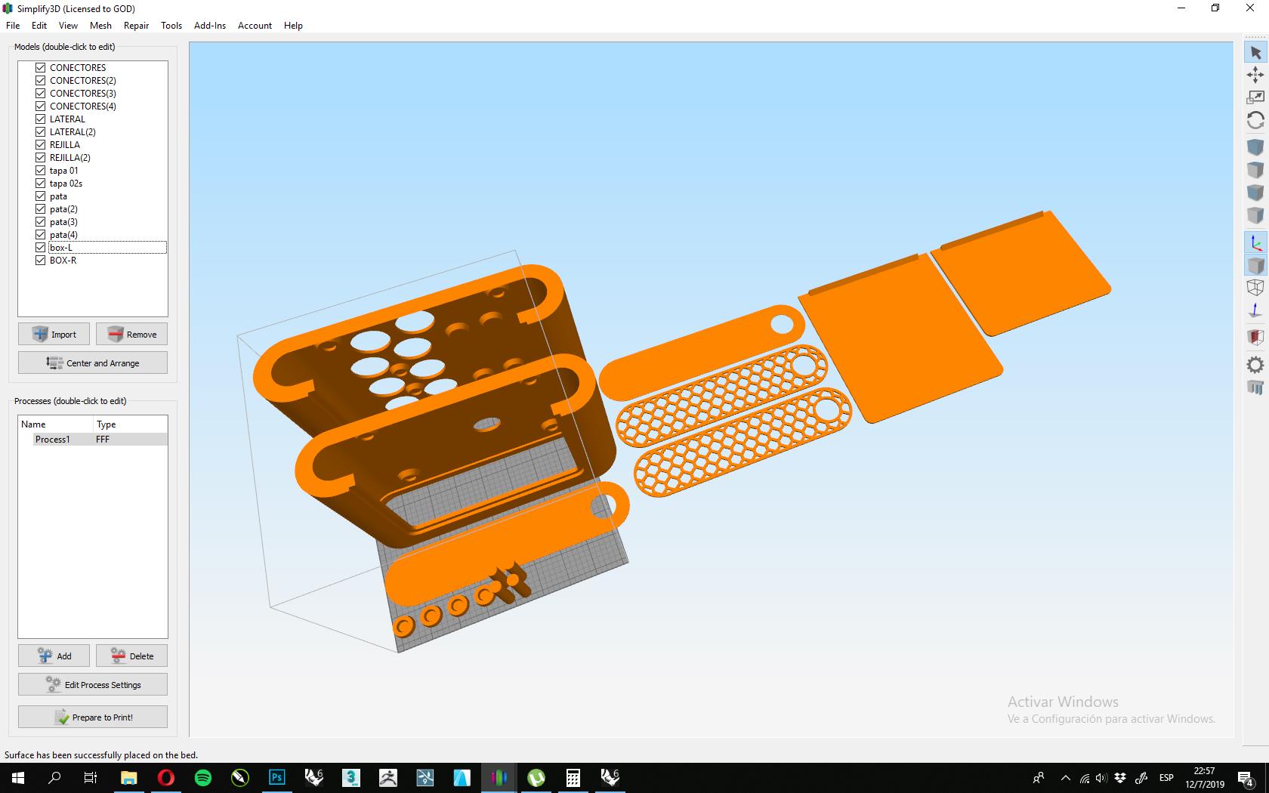Switch to wireframe view mode
This screenshot has width=1269, height=793.
pos(1255,288)
